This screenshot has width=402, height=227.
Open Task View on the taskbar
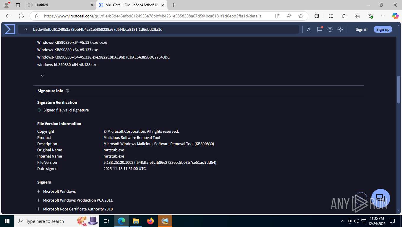coord(106,221)
